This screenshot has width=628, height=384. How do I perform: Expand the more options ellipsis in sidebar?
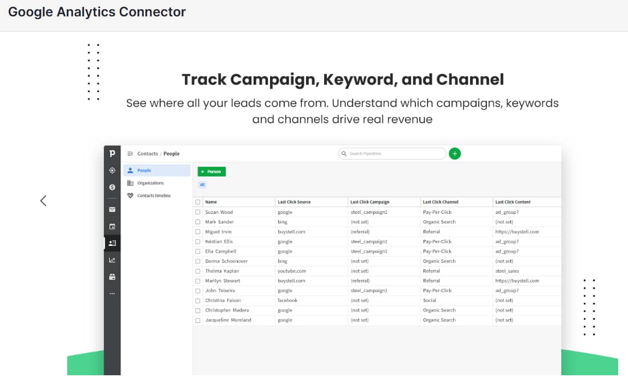tap(111, 293)
